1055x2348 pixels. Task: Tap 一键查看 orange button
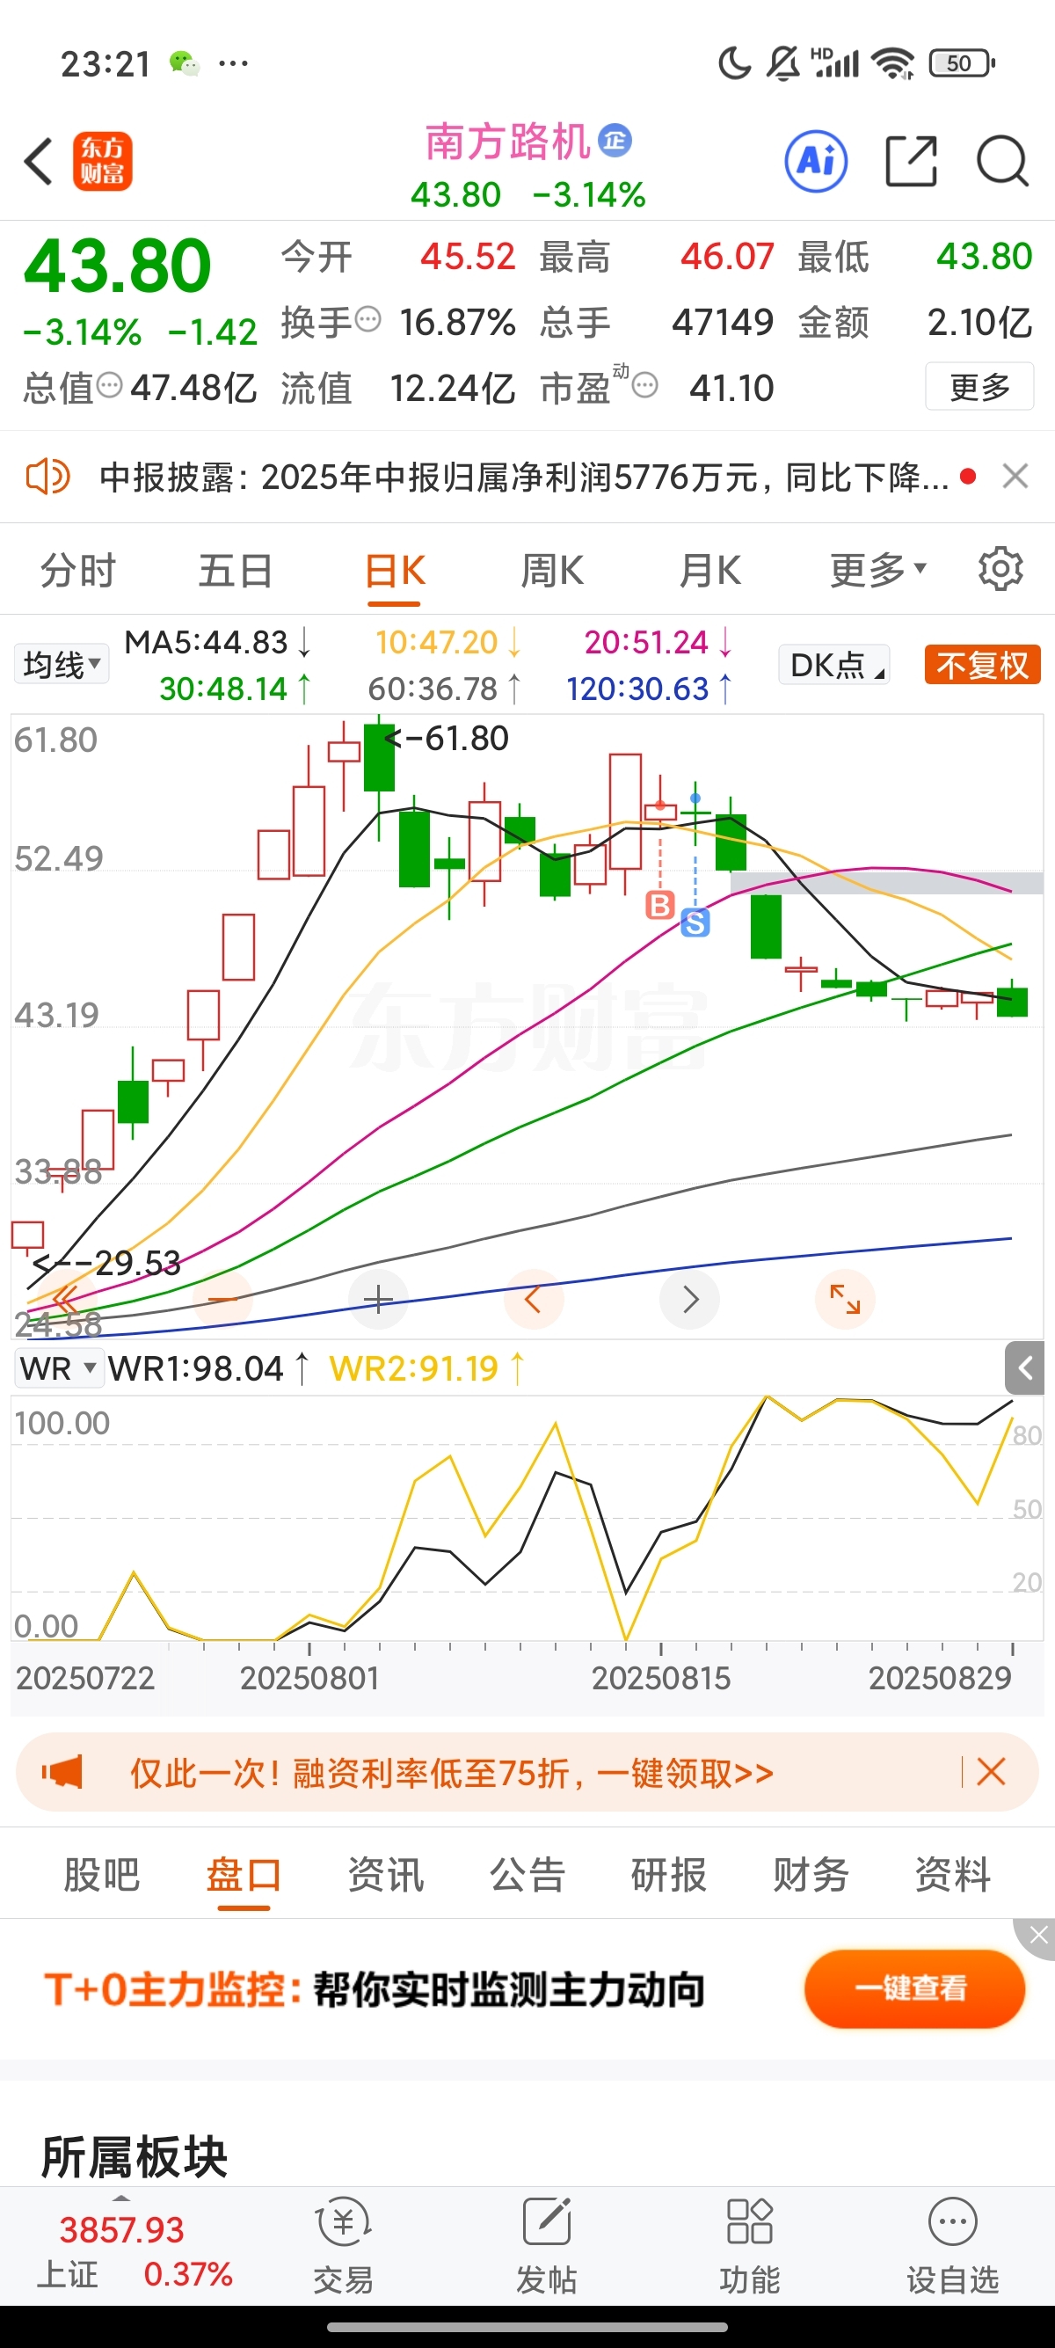[913, 1988]
